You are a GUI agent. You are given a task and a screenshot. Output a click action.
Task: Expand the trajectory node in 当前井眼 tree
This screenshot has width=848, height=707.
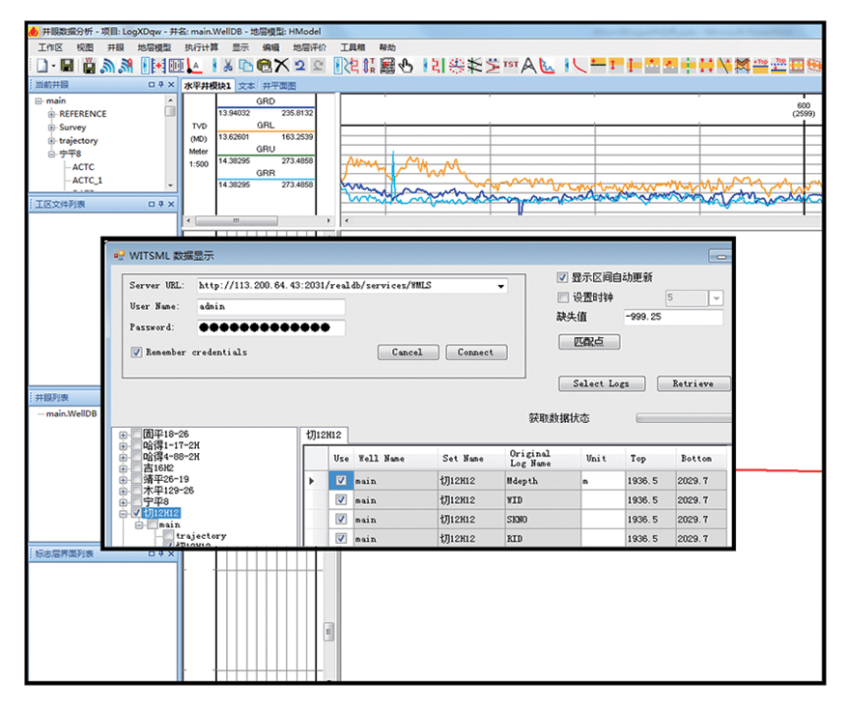point(51,141)
